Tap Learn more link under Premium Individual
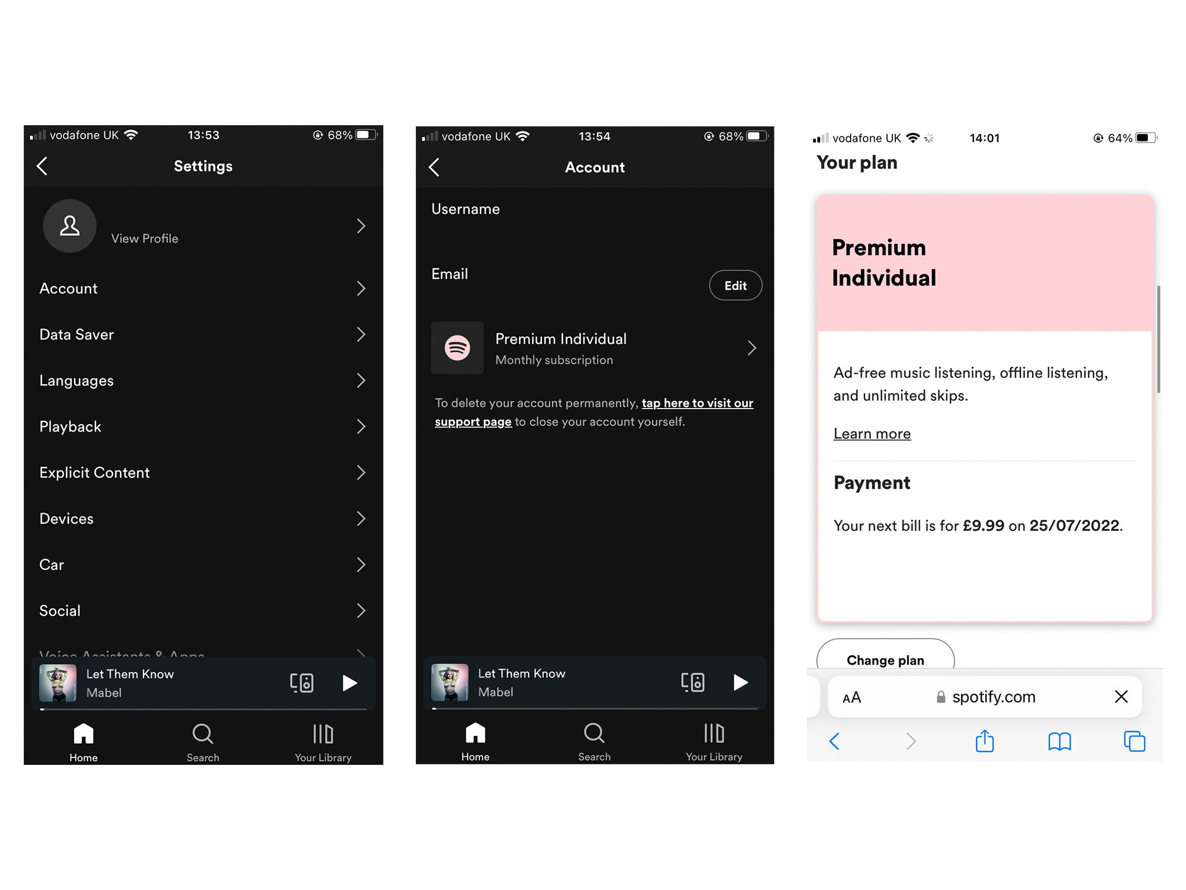Screen dimensions: 1186x890 (x=872, y=433)
